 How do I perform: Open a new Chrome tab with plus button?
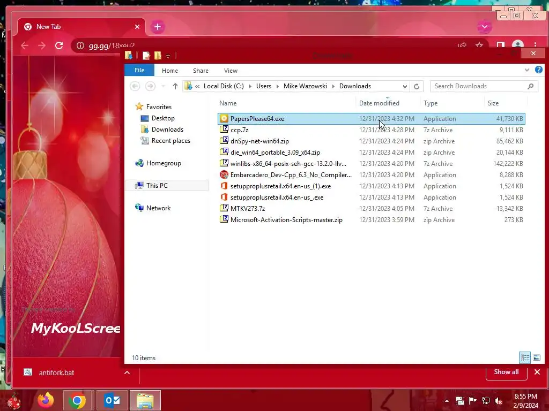click(x=158, y=27)
